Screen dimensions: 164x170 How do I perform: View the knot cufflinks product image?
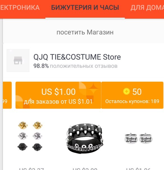tap(30, 136)
